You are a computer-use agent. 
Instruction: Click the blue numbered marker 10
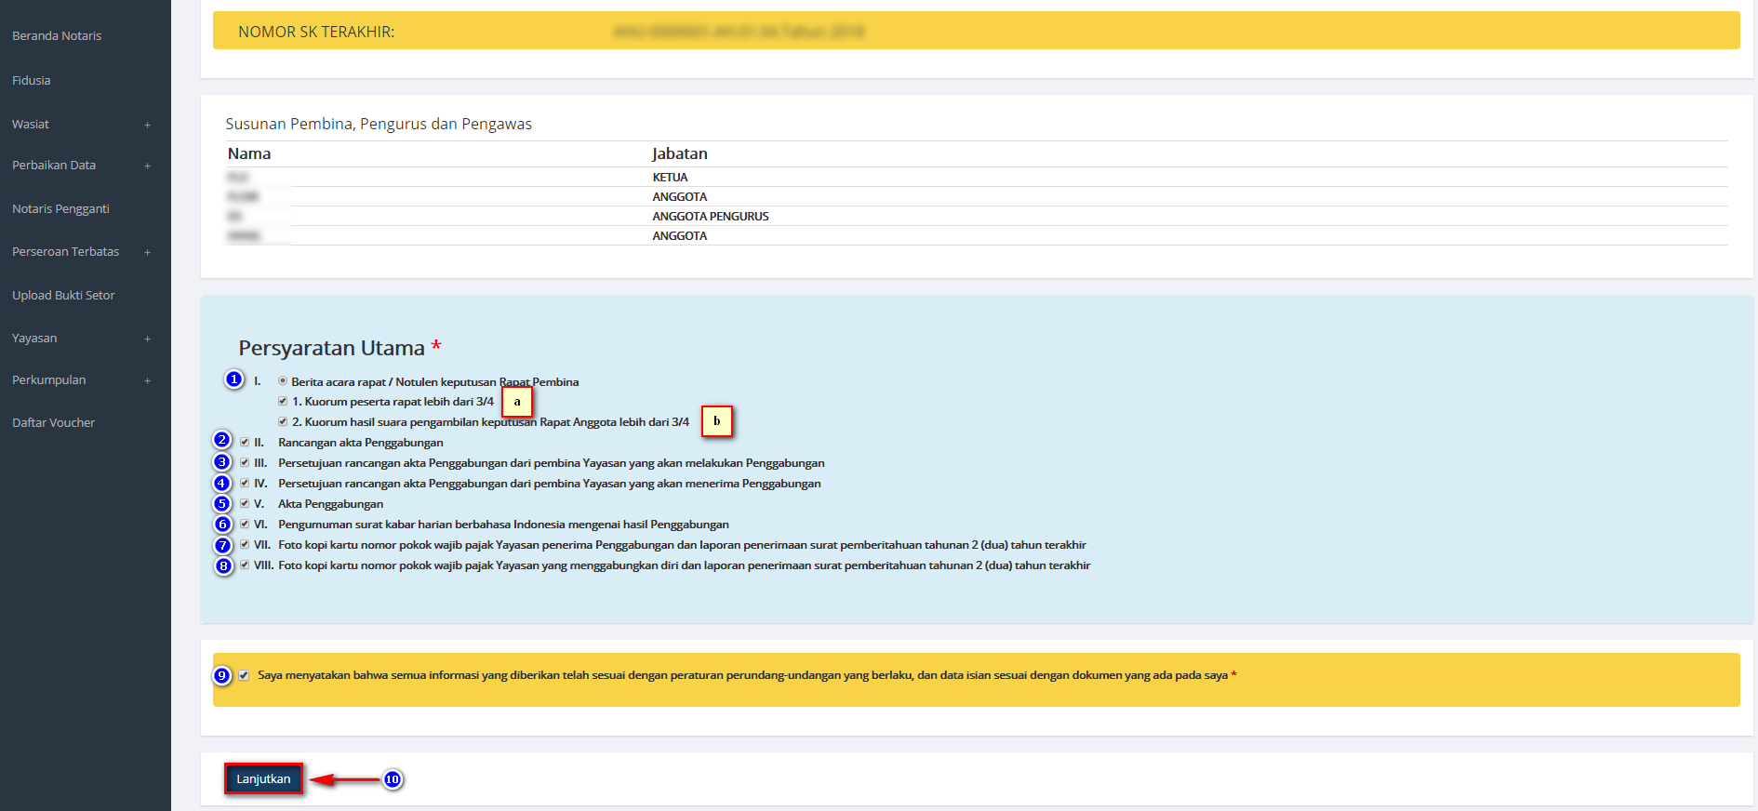(393, 779)
